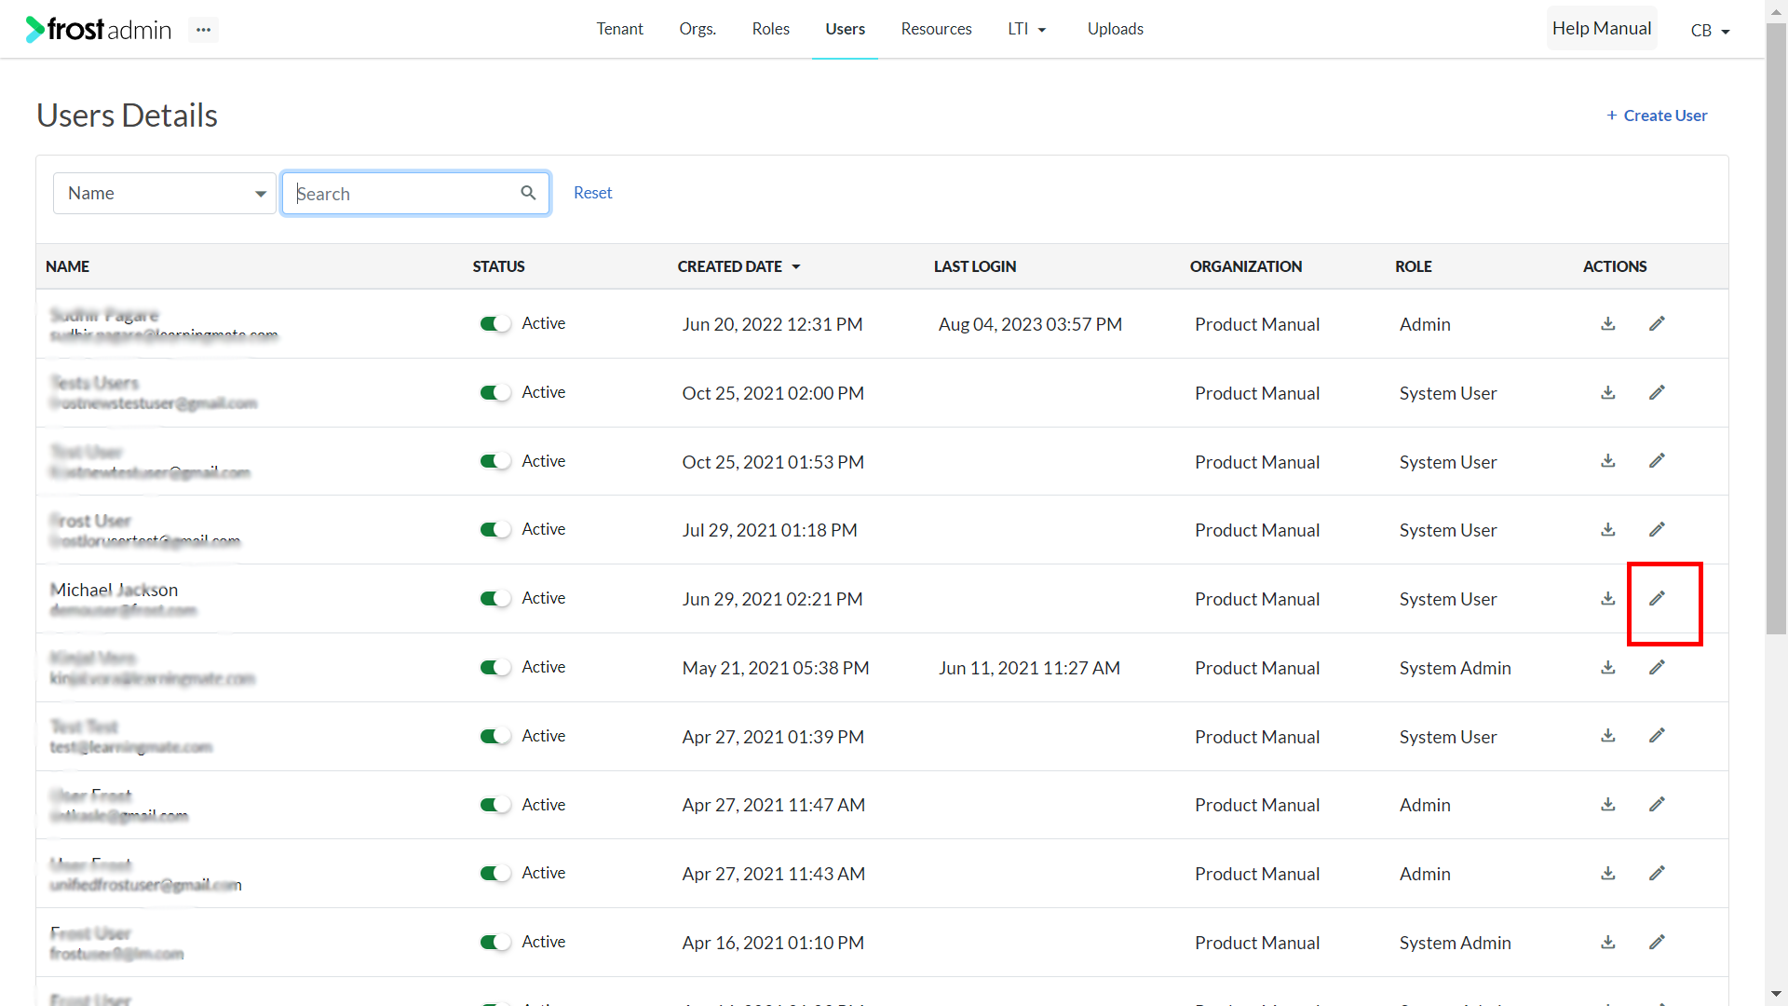Click the 'Jun 11, 2021 11:27 AM' last login
The height and width of the screenshot is (1006, 1788).
pyautogui.click(x=1029, y=668)
